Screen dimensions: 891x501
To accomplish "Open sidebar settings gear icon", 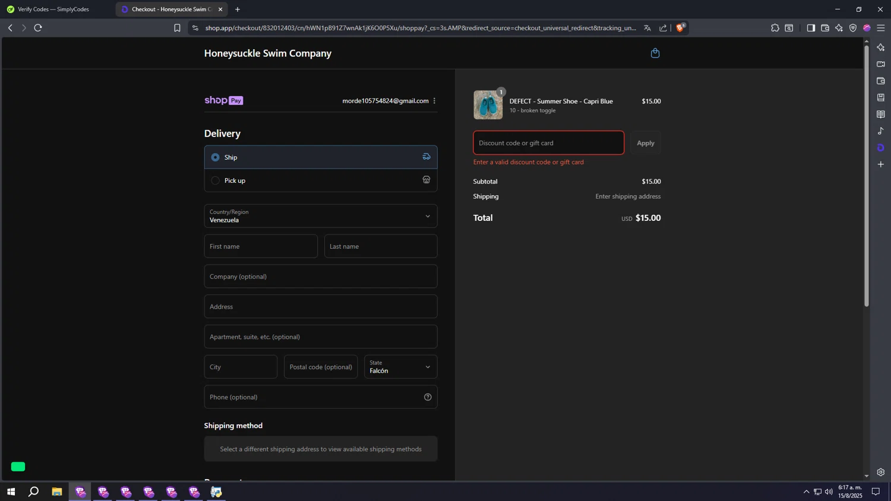I will click(881, 473).
